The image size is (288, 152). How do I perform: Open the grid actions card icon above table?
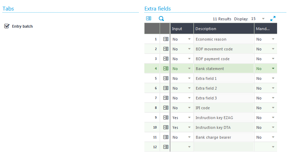tap(149, 19)
